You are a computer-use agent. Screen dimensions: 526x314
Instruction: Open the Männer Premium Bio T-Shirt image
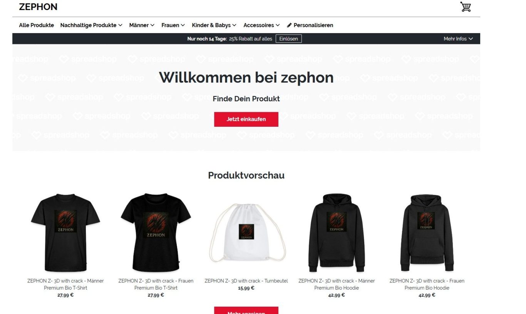coord(65,233)
